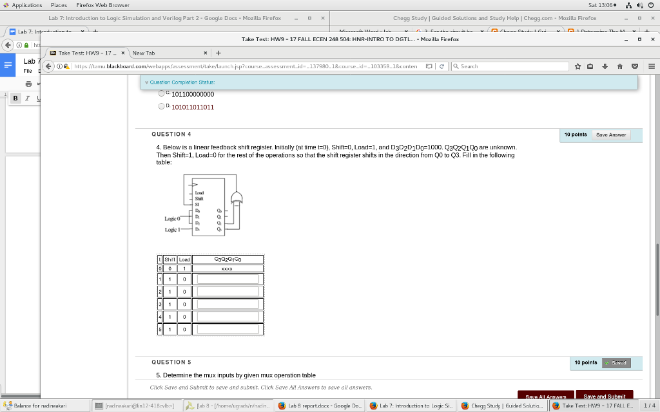Reload the page with refresh icon
The height and width of the screenshot is (412, 660).
click(x=442, y=66)
